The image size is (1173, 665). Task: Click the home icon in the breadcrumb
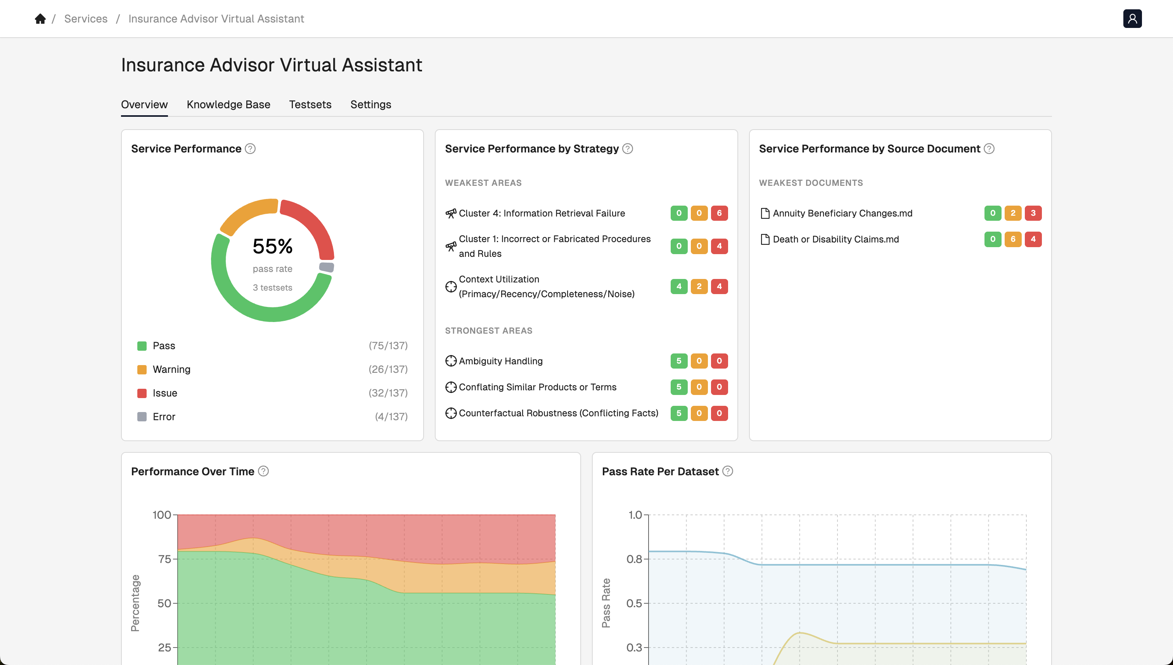click(x=40, y=18)
